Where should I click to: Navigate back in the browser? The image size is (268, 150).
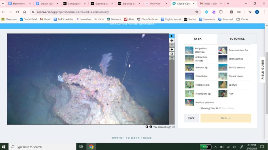(x=3, y=12)
